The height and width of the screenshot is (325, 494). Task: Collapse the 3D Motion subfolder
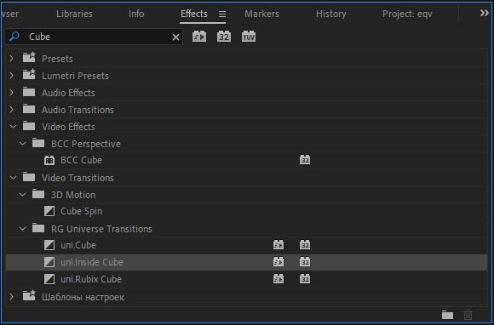(x=22, y=195)
